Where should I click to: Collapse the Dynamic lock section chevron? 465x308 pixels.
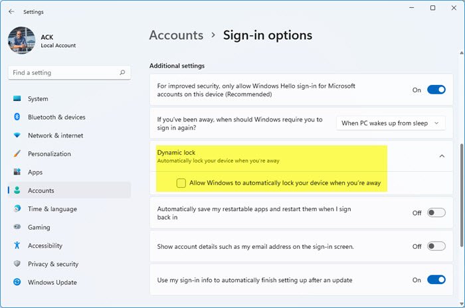pyautogui.click(x=442, y=156)
